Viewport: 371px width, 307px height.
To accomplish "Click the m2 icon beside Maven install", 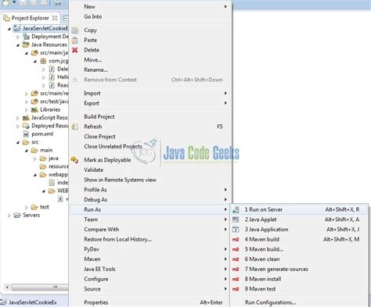I will 236,279.
